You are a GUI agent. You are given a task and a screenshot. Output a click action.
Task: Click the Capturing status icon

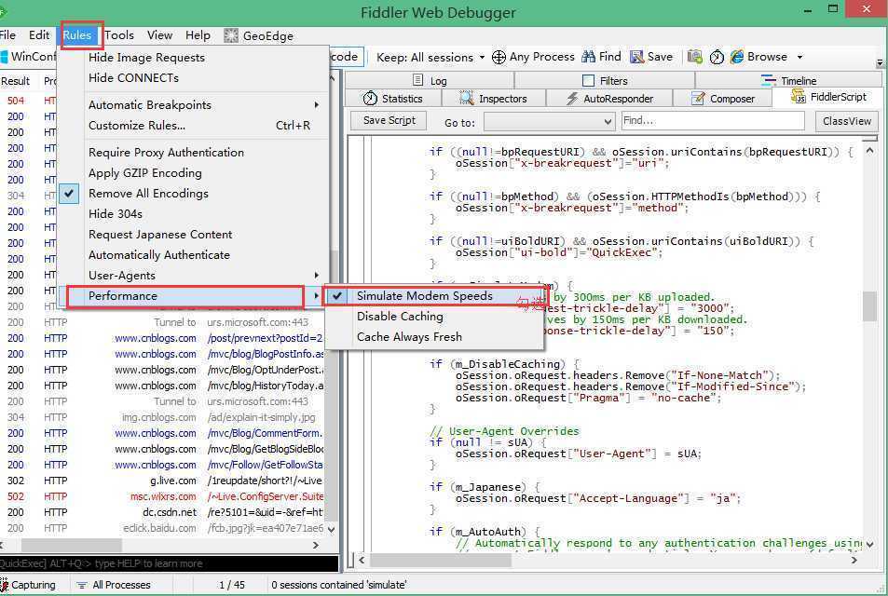point(4,585)
